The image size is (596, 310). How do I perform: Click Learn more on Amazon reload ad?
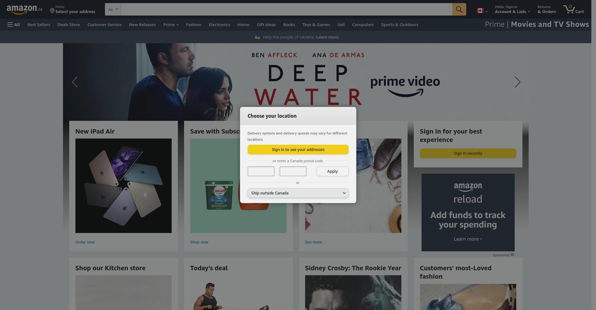point(467,239)
